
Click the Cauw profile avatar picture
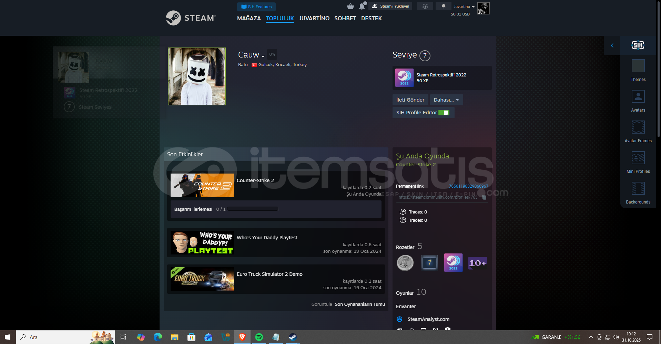(197, 76)
